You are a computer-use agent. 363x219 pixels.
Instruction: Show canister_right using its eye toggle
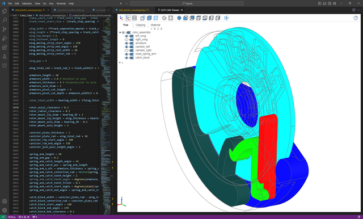[x=126, y=50]
